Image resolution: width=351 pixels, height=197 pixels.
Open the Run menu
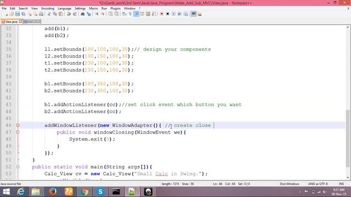[x=104, y=8]
